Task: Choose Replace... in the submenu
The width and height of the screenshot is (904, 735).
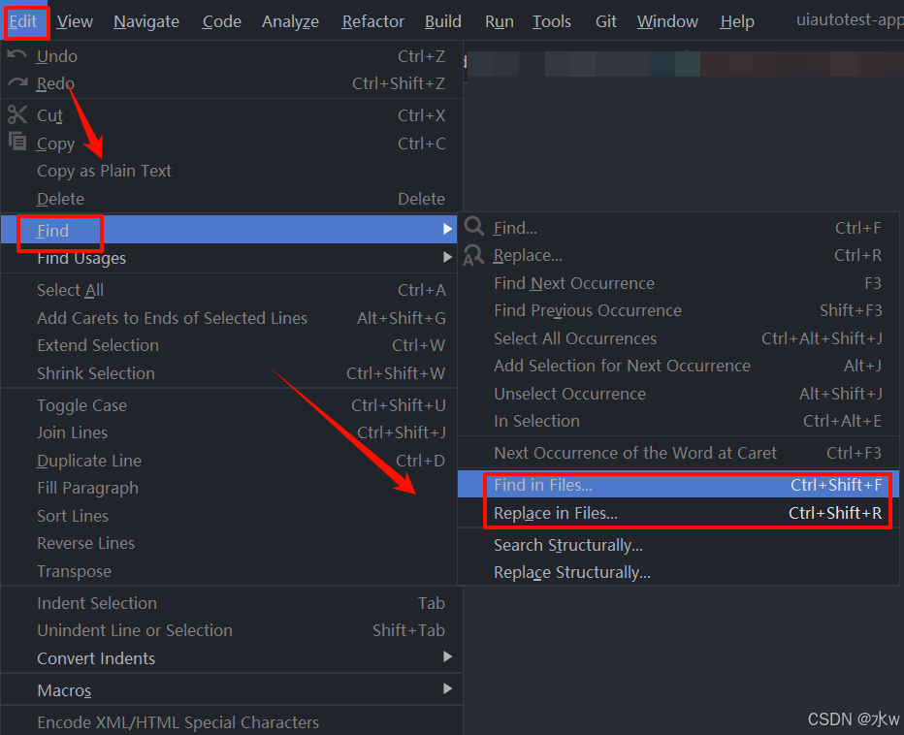Action: pyautogui.click(x=679, y=255)
